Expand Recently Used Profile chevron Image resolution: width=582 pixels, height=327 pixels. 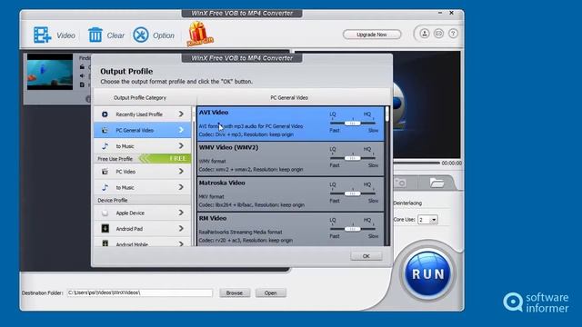pyautogui.click(x=181, y=114)
